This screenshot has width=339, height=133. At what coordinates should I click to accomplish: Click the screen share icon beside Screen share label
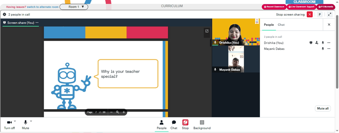coord(4,22)
